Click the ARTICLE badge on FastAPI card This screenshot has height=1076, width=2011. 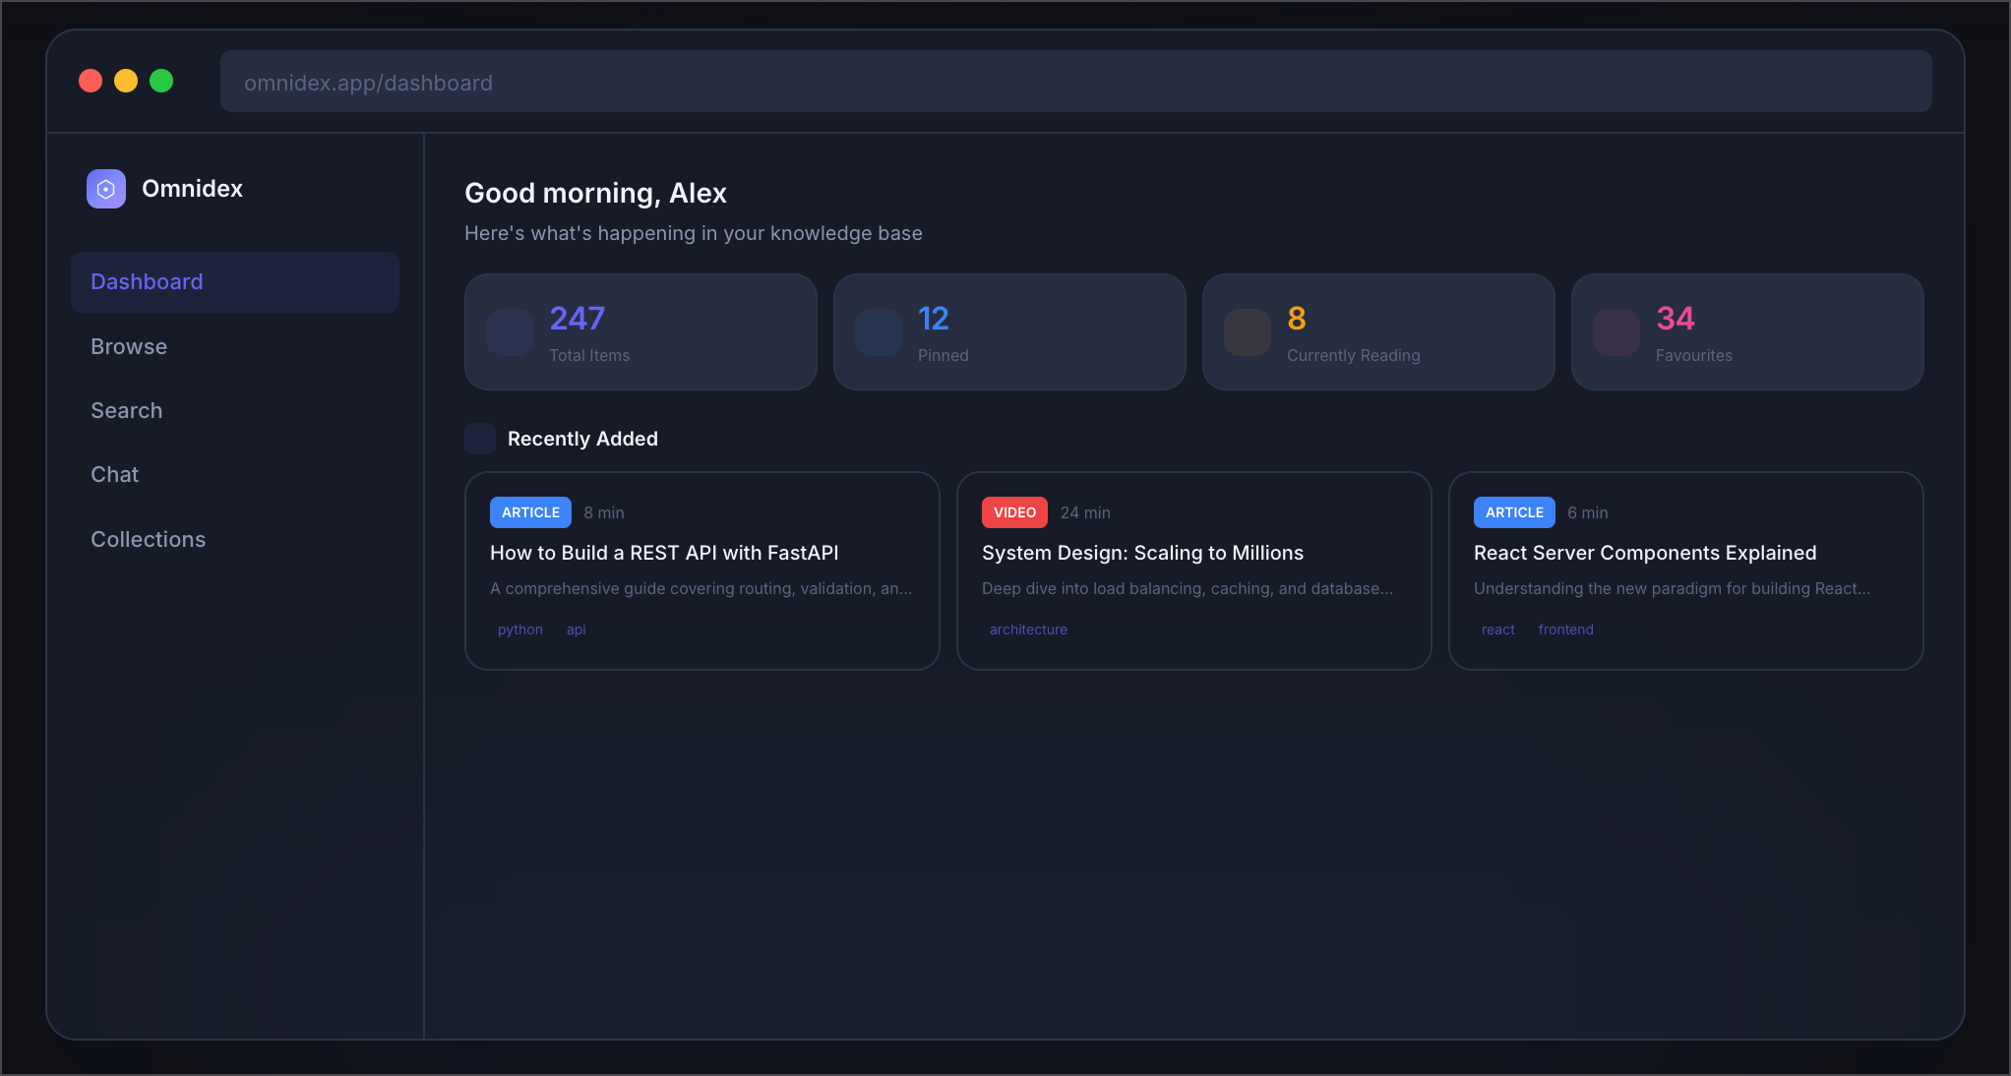529,512
